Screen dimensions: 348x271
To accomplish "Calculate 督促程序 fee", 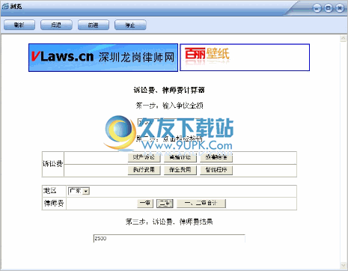I will tap(216, 170).
